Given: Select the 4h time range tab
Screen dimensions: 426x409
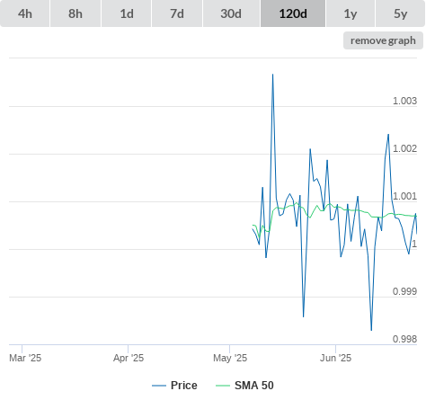Looking at the screenshot, I should (25, 13).
